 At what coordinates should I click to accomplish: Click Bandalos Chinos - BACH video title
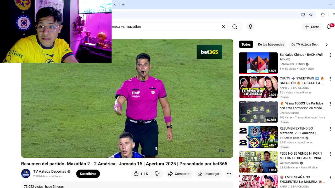301,57
